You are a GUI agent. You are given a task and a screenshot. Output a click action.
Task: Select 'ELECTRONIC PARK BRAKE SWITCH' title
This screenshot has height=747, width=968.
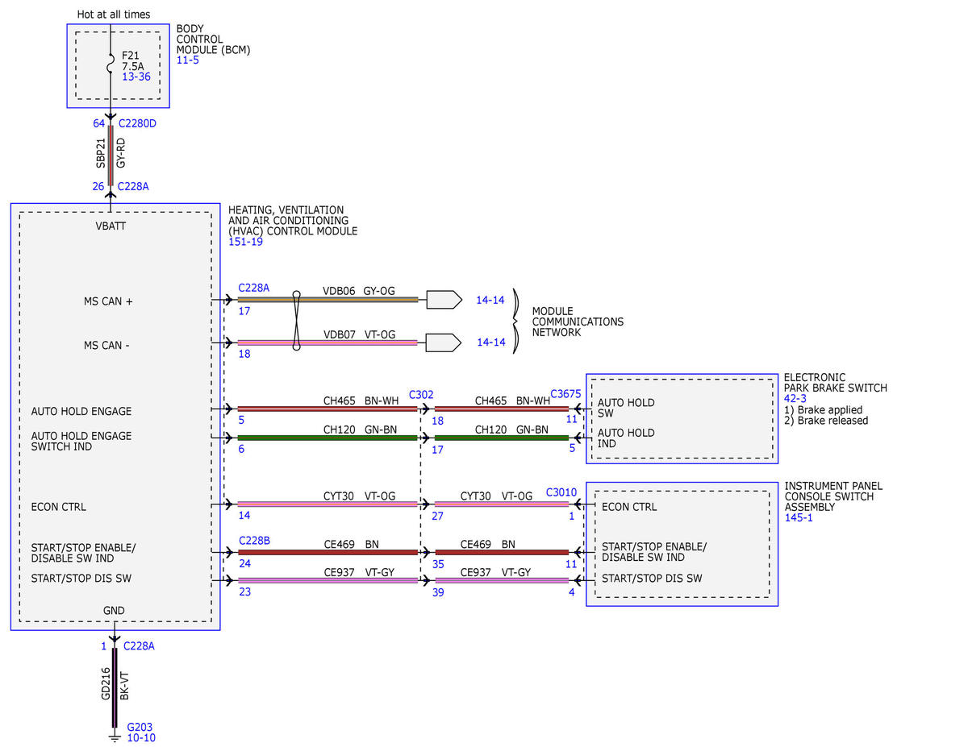836,383
